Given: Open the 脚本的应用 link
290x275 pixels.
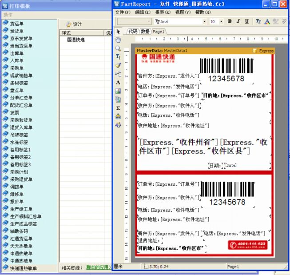Looking at the screenshot, I should click(99, 267).
